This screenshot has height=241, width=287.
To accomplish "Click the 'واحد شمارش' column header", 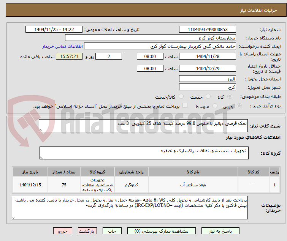I will tap(131, 172).
